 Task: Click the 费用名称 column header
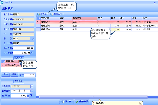12,62
